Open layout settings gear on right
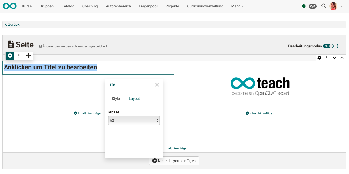 pyautogui.click(x=319, y=58)
